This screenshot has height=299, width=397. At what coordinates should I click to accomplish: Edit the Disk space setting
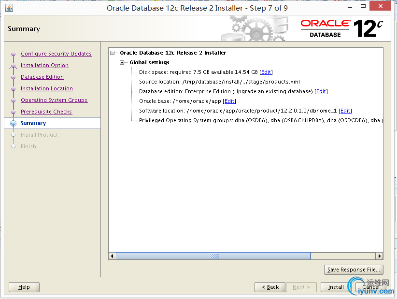tap(266, 72)
